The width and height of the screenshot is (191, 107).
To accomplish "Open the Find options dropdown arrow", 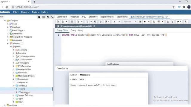I will 82,22.
